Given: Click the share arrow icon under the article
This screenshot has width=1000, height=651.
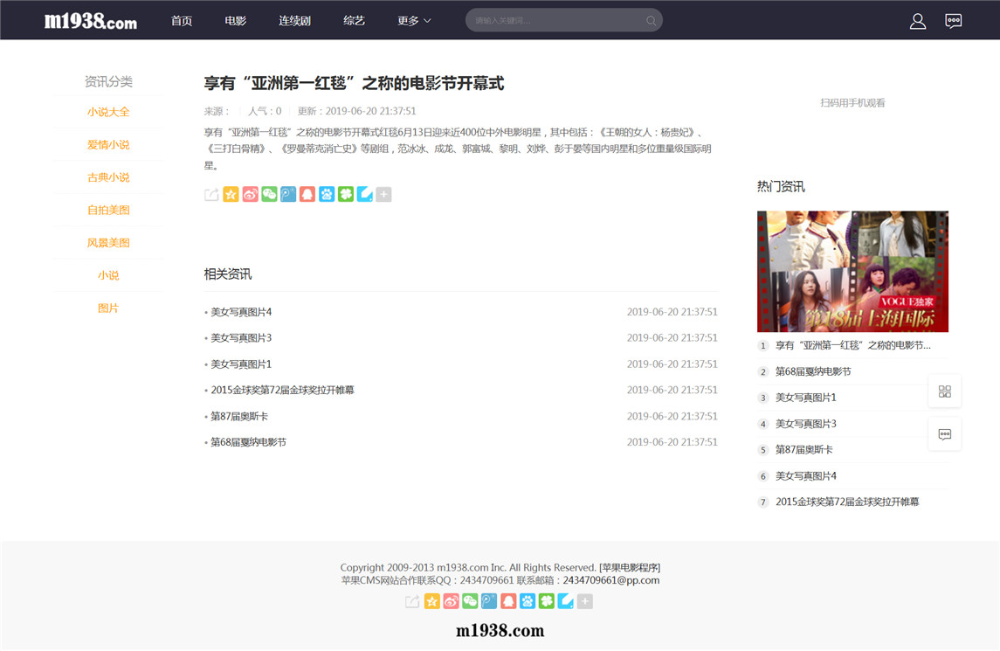Looking at the screenshot, I should (211, 195).
